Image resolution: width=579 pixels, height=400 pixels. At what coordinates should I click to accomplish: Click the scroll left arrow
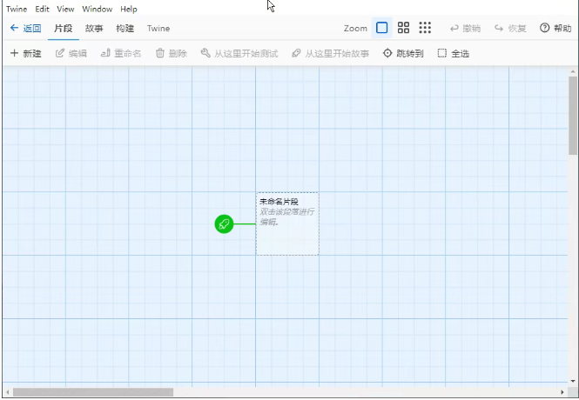[x=7, y=392]
